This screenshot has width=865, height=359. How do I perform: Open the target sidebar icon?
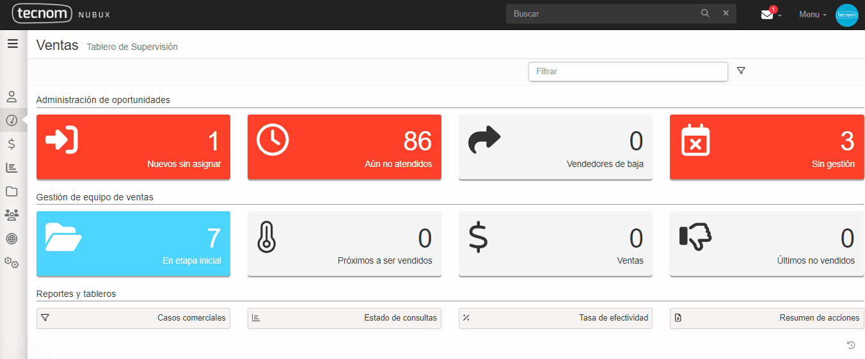point(12,238)
